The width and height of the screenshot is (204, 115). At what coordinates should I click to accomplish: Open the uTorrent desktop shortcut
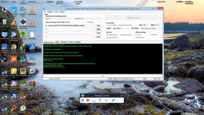(23, 109)
